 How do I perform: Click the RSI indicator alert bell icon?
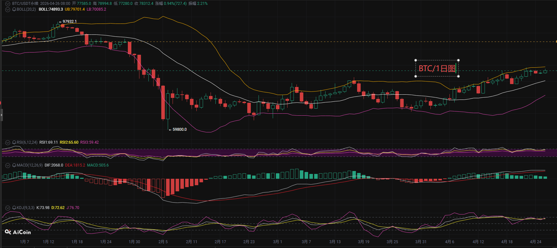(14, 142)
